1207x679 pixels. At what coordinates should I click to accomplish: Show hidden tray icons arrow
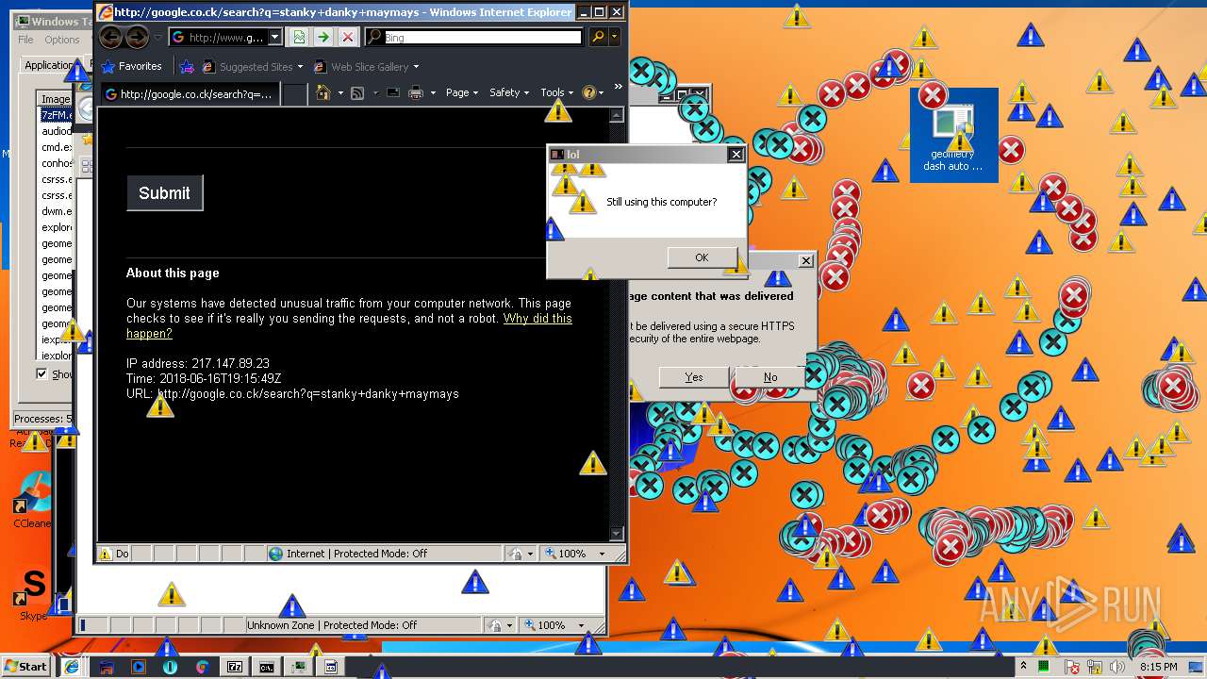(1023, 666)
